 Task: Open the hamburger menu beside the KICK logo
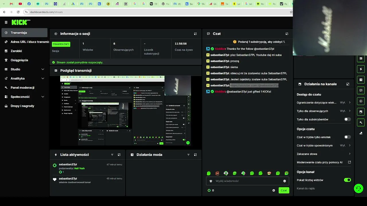6,22
